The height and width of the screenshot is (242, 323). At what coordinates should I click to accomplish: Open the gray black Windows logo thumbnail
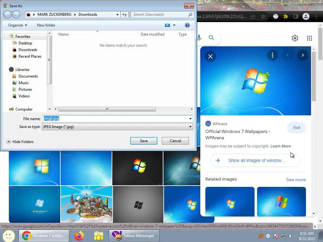click(138, 204)
